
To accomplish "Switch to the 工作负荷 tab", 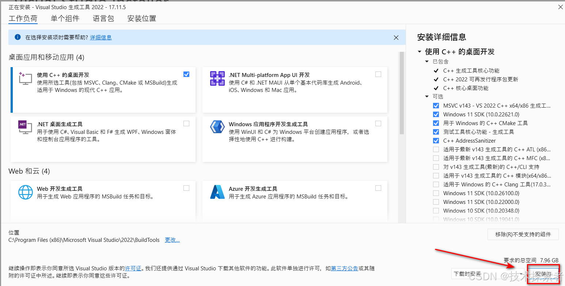I will (x=23, y=18).
